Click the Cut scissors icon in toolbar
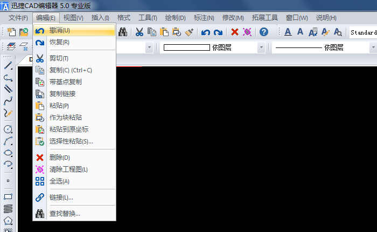377x232 pixels. (x=139, y=32)
